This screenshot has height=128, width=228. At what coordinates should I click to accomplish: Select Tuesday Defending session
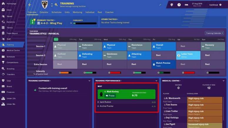point(90,55)
